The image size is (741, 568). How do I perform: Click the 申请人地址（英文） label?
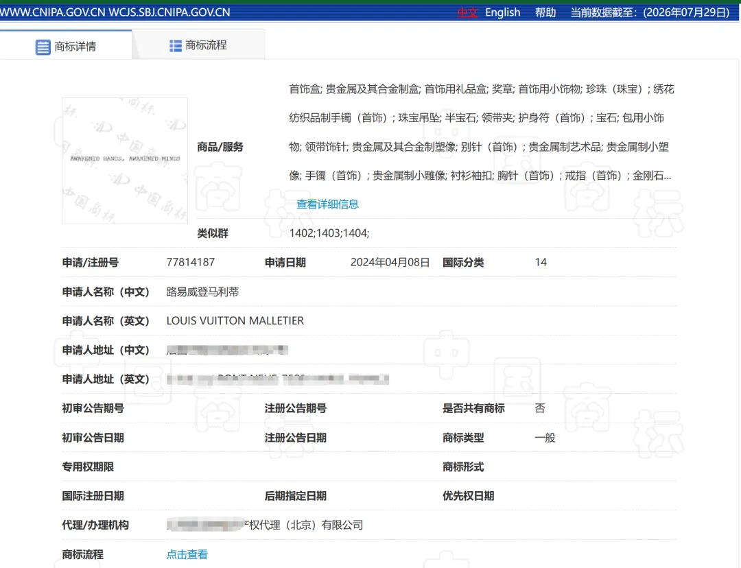point(106,379)
